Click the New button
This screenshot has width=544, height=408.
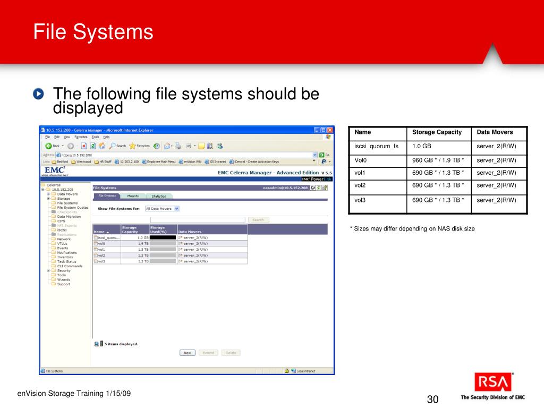click(188, 353)
